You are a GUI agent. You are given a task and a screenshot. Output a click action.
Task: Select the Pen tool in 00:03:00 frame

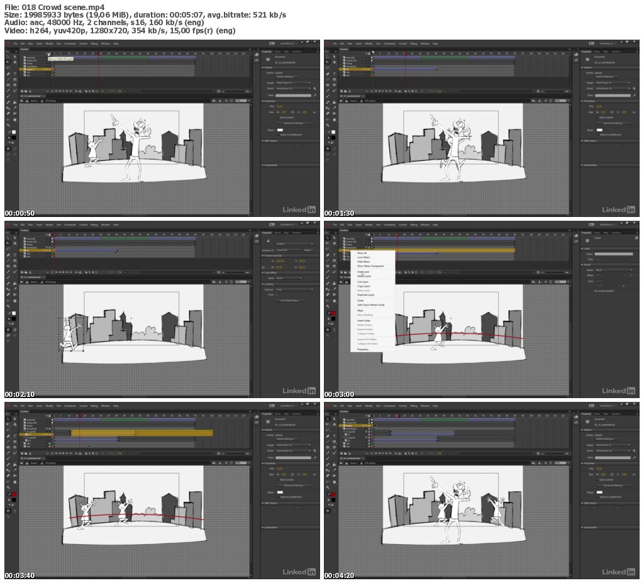pyautogui.click(x=327, y=255)
